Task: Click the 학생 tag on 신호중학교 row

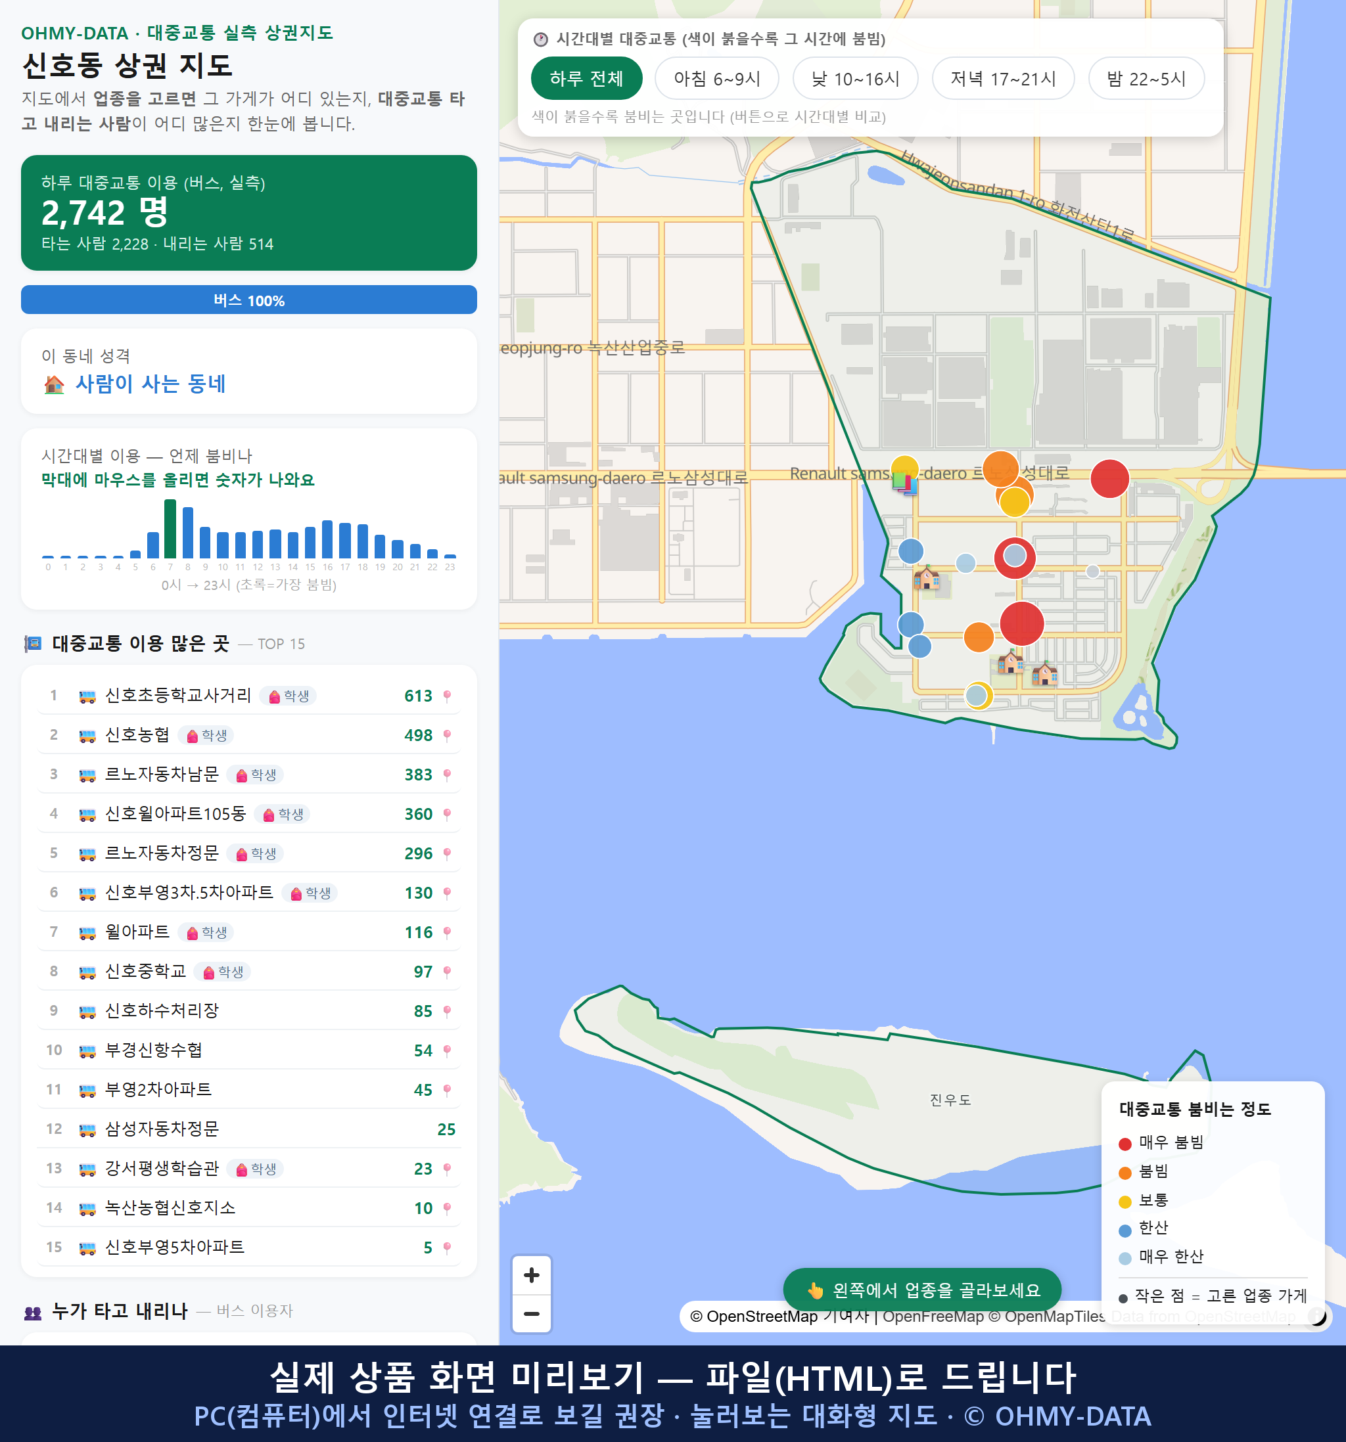Action: pos(223,972)
